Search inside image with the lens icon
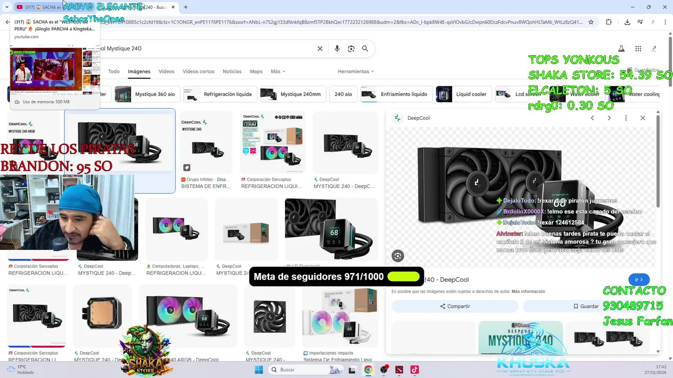This screenshot has width=673, height=378. [397, 256]
